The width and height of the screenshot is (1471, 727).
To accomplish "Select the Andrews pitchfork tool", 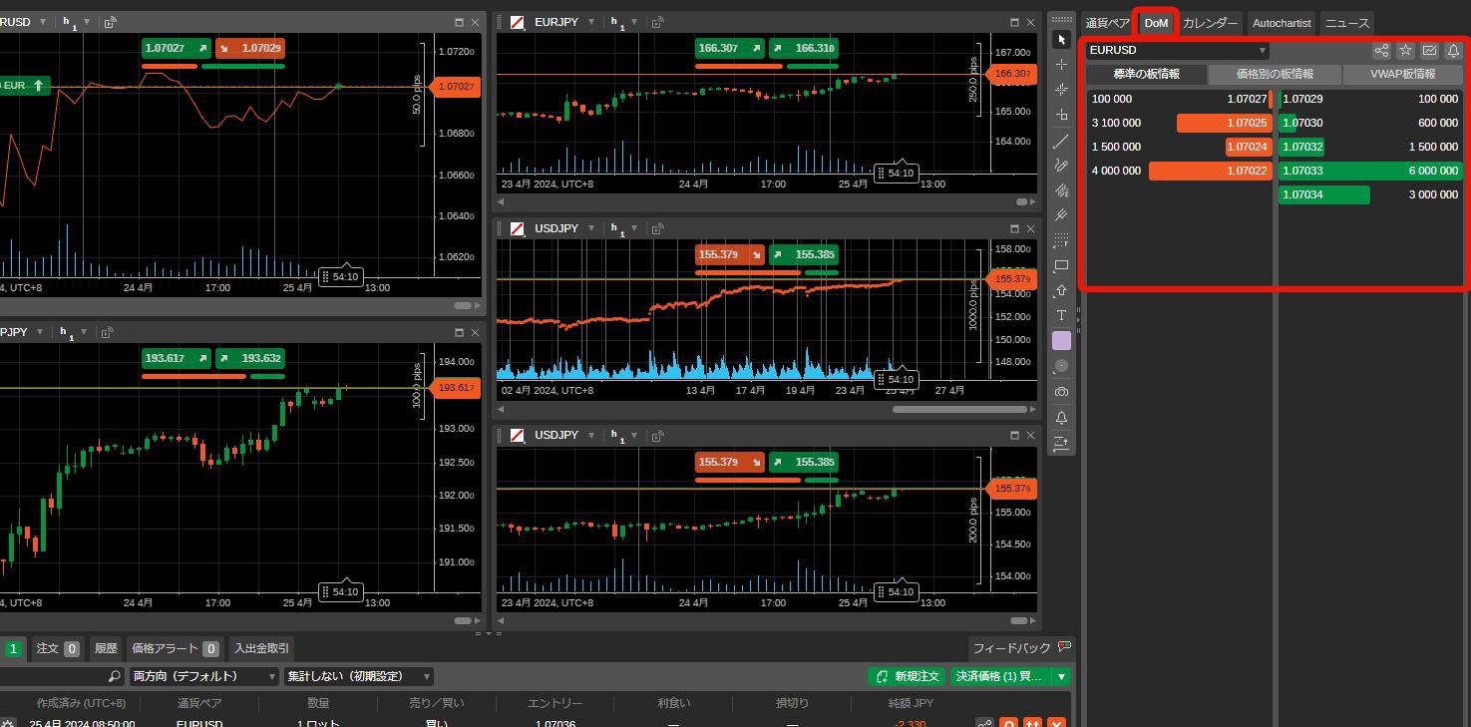I will (x=1061, y=215).
